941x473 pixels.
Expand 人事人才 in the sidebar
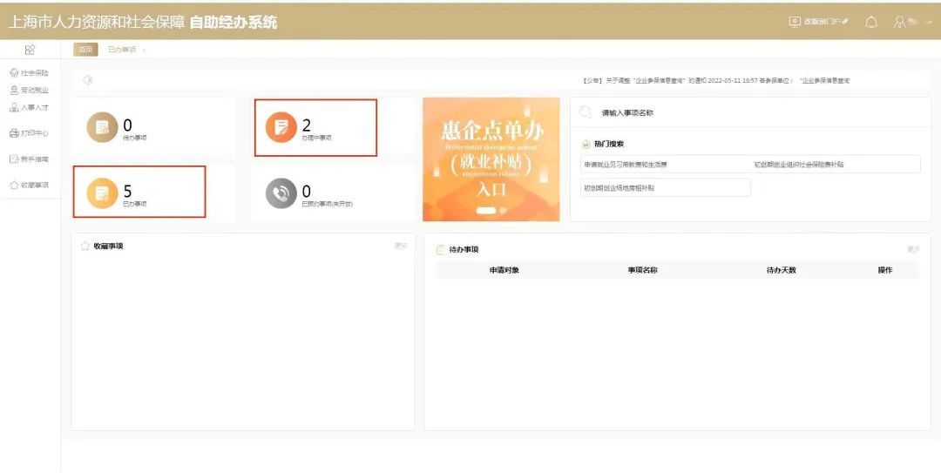click(30, 108)
